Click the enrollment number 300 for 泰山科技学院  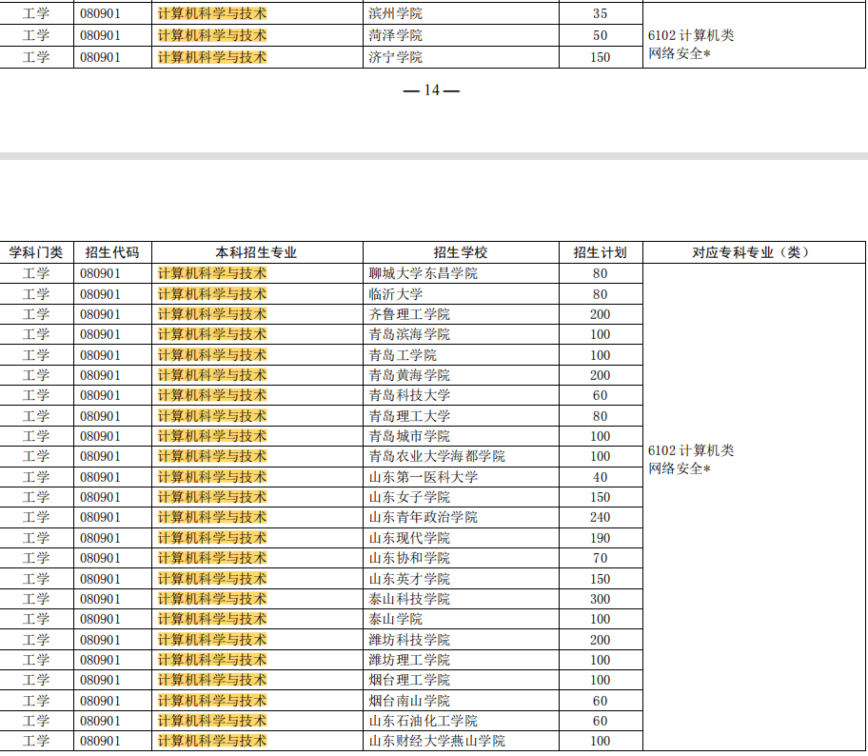[600, 598]
